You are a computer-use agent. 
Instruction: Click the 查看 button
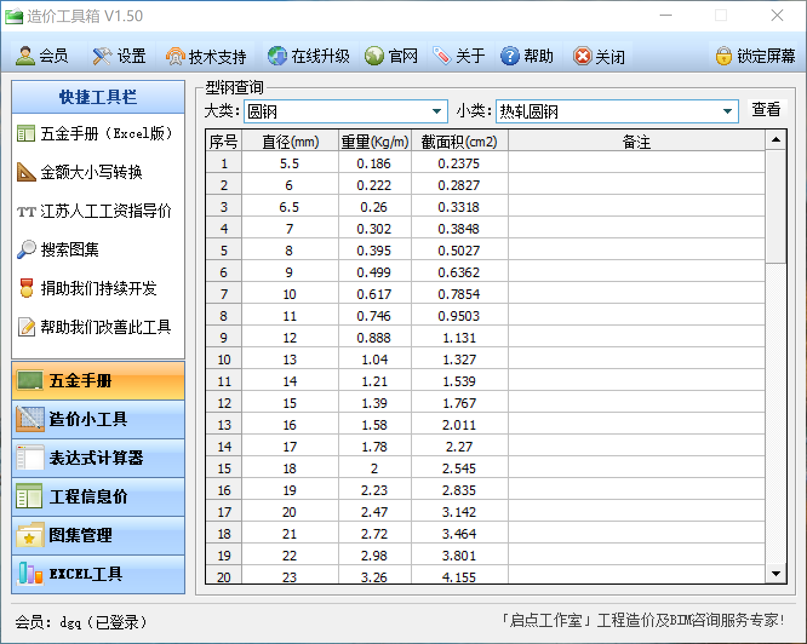coord(766,110)
